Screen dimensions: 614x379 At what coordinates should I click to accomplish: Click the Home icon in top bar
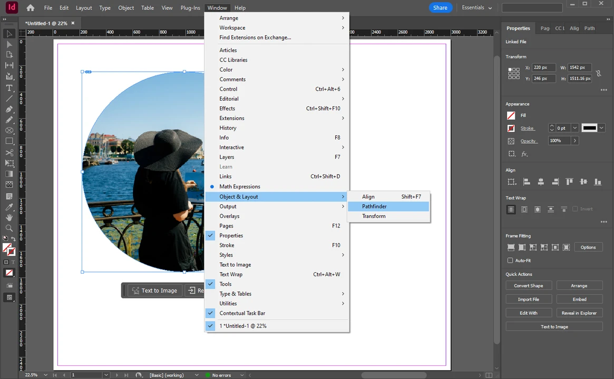point(30,8)
